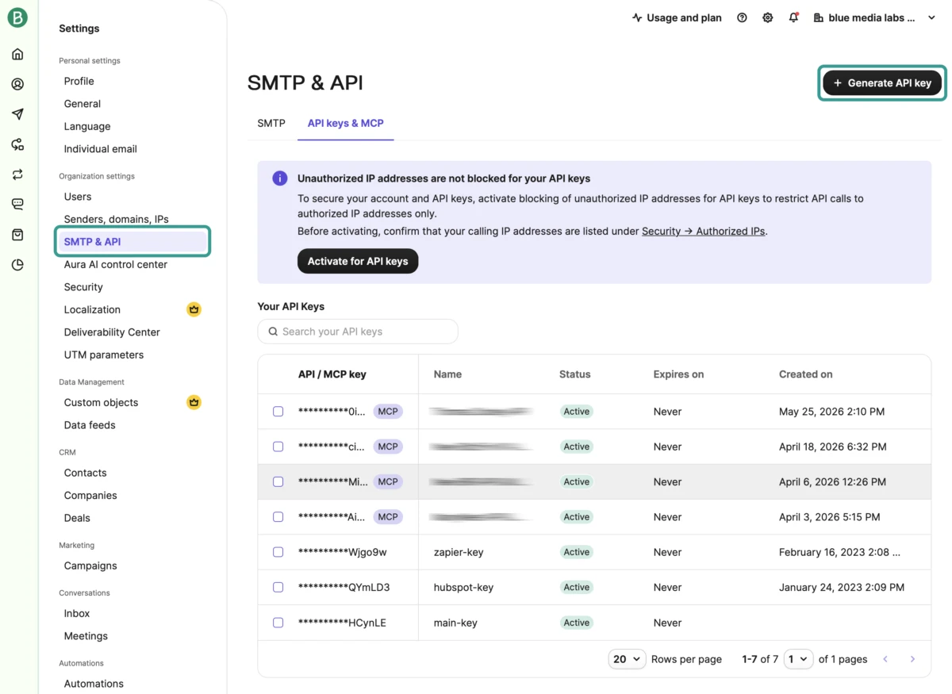The image size is (952, 694).
Task: Click the Localization premium crown icon
Action: [x=194, y=309]
